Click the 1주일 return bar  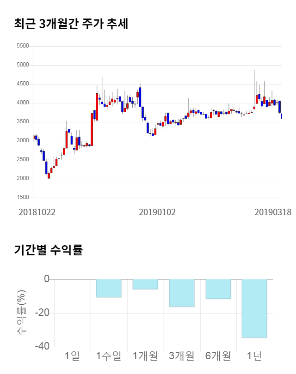click(x=109, y=288)
